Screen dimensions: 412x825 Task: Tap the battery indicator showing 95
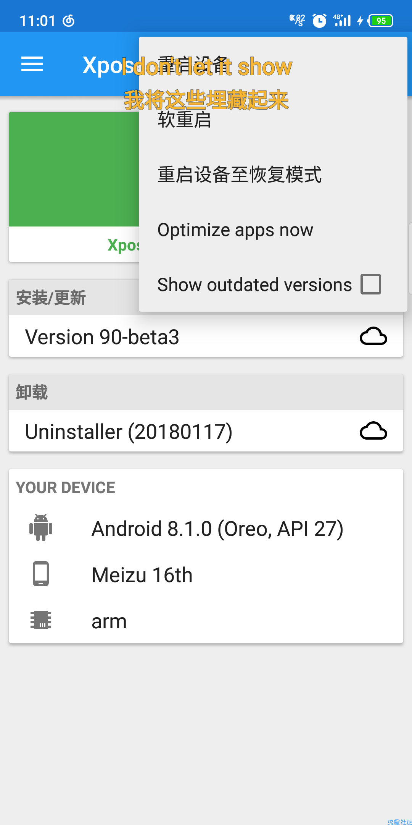380,21
